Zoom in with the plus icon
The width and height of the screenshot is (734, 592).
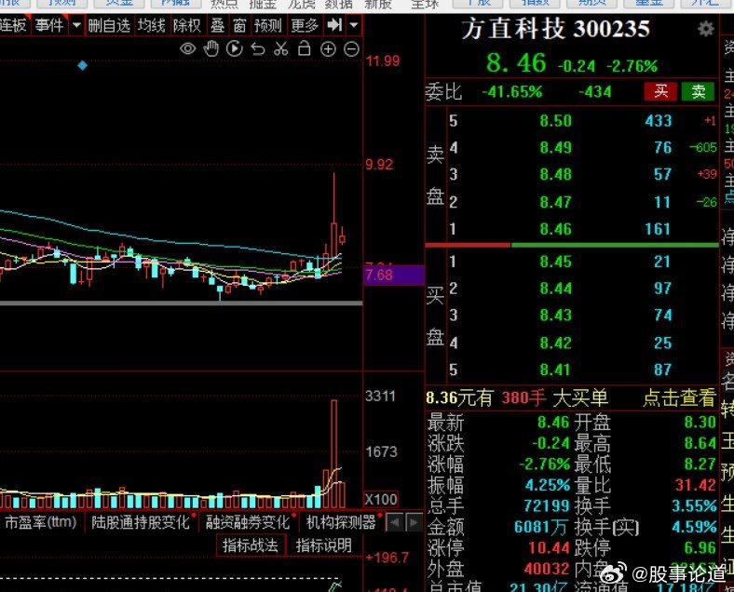(328, 48)
